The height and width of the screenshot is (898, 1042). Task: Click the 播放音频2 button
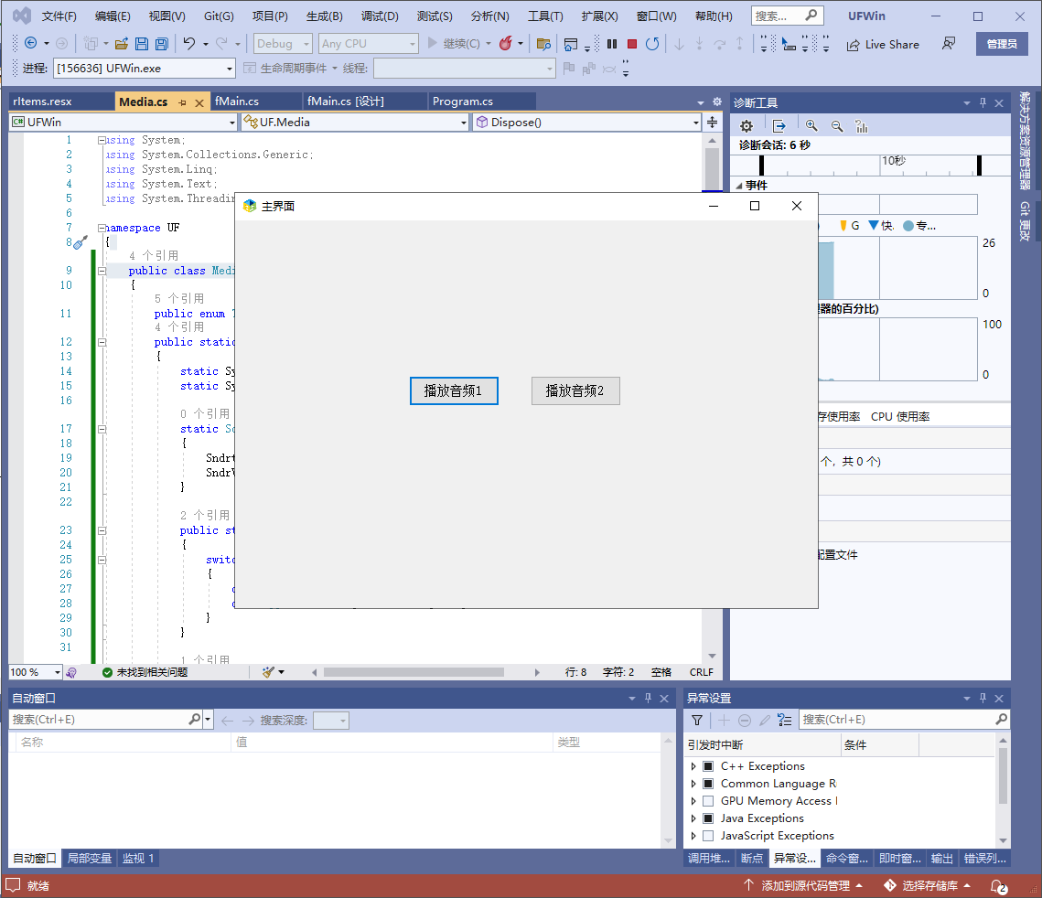(575, 390)
